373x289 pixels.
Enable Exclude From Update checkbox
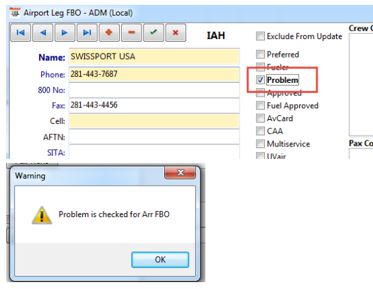tap(260, 36)
